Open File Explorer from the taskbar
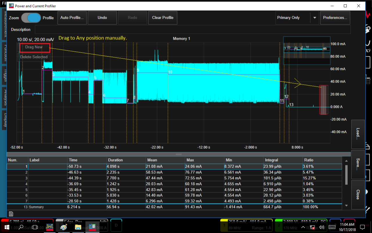Image resolution: width=372 pixels, height=233 pixels. point(78,227)
